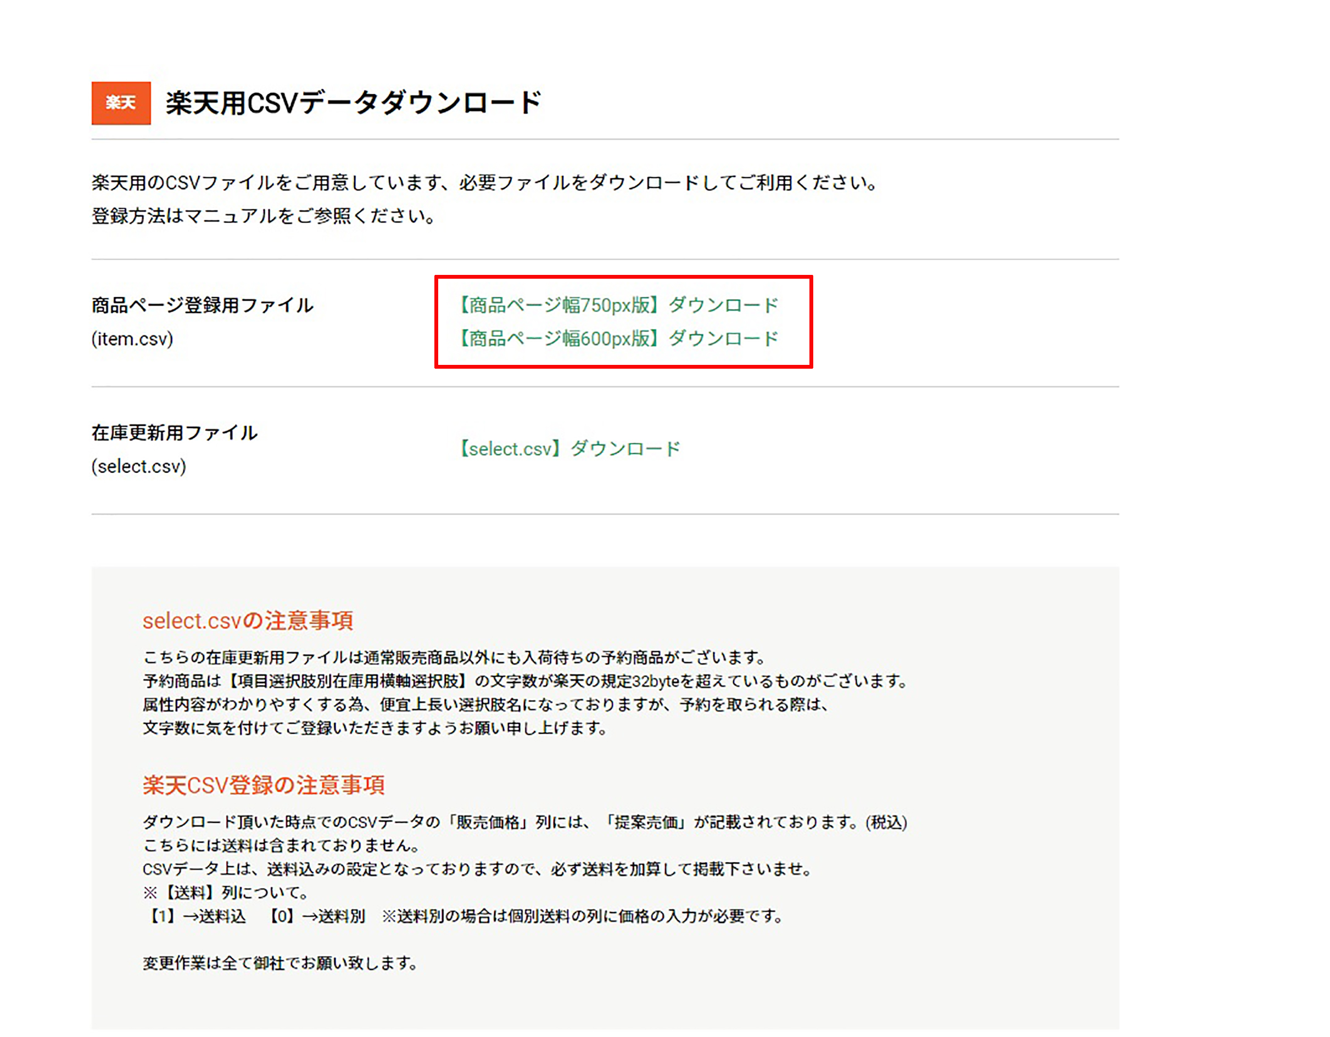Click the line 変更作業は全て御社でお願い致します
This screenshot has height=1037, width=1330.
point(281,963)
